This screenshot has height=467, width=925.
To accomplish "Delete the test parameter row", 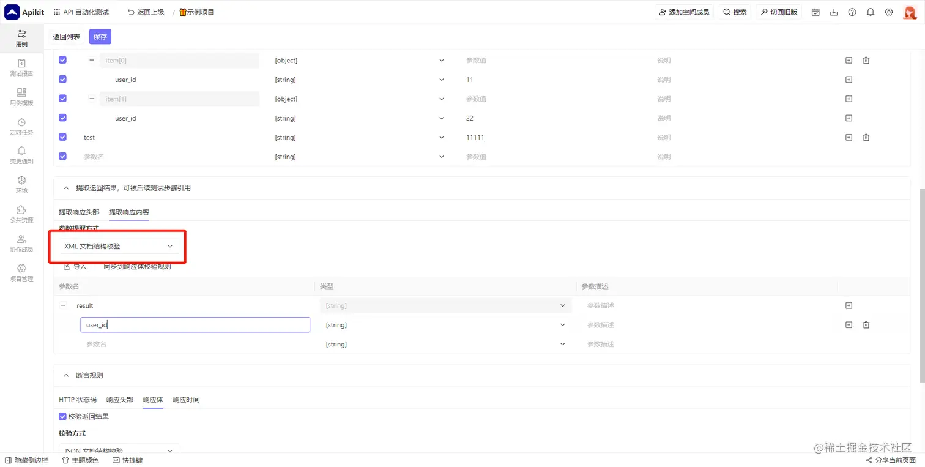I will 866,138.
